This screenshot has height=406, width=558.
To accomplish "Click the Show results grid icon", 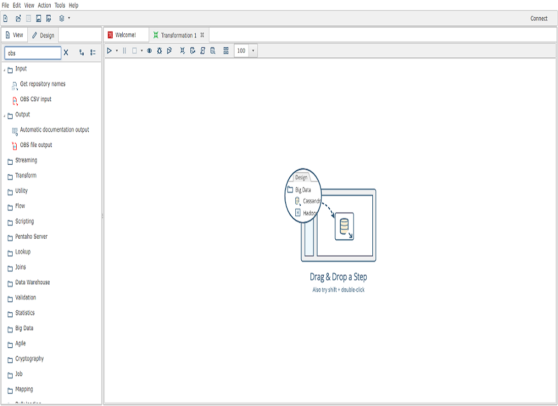I will [x=226, y=51].
